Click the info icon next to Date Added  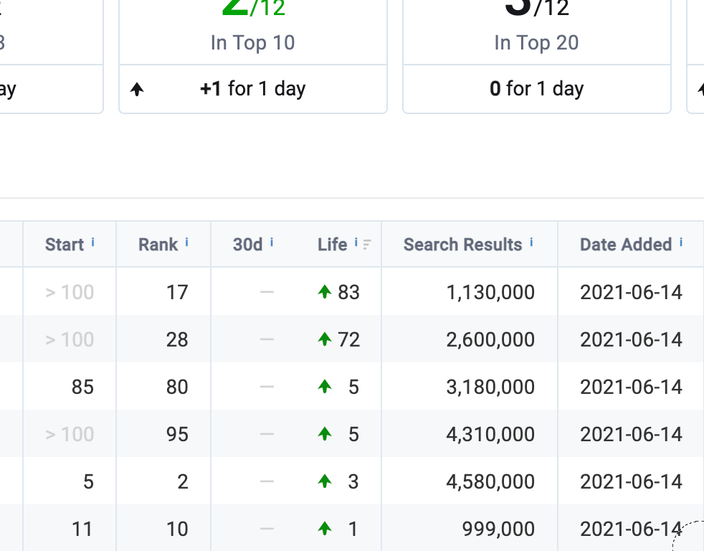click(x=681, y=242)
